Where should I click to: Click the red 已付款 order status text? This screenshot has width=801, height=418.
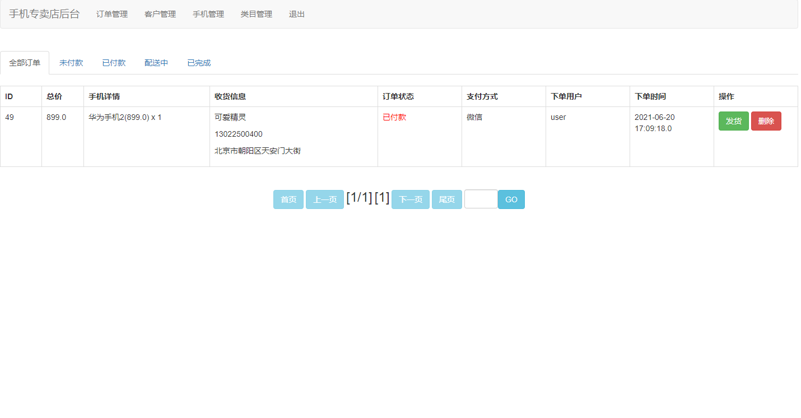[x=394, y=117]
